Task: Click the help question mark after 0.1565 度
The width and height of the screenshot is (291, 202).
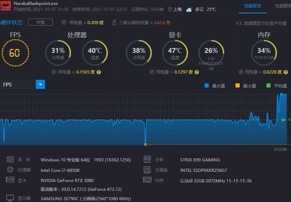Action: click(x=99, y=72)
